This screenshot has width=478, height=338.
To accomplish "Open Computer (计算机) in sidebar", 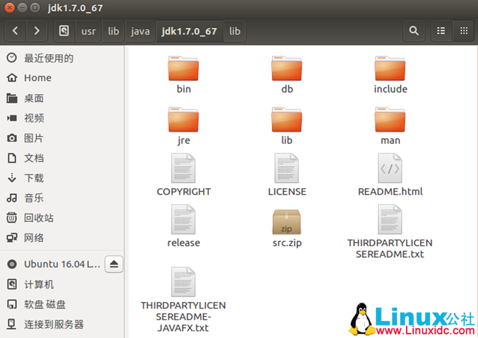I will coord(63,284).
